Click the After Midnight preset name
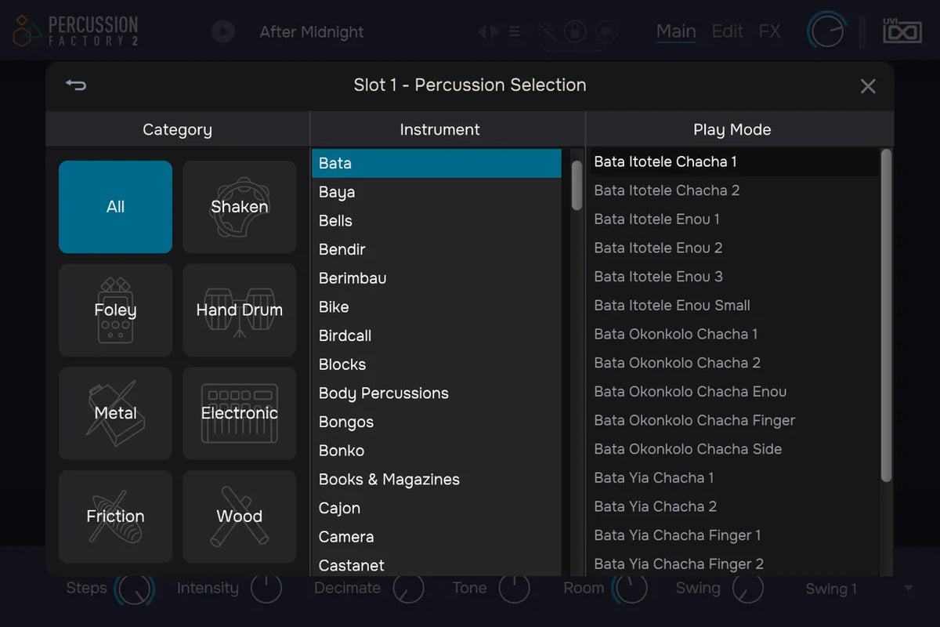The image size is (940, 627). point(312,32)
